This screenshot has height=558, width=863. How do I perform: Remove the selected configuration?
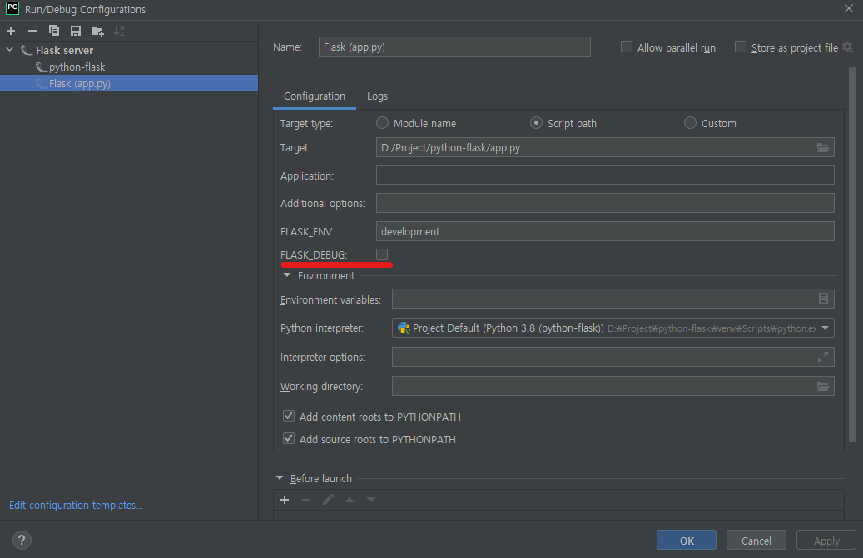pos(32,31)
